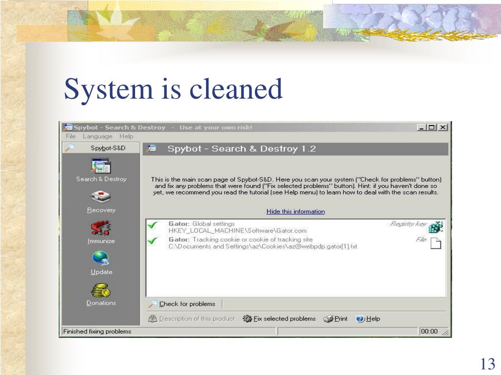Image resolution: width=501 pixels, height=375 pixels.
Task: Open the File menu
Action: coord(70,136)
